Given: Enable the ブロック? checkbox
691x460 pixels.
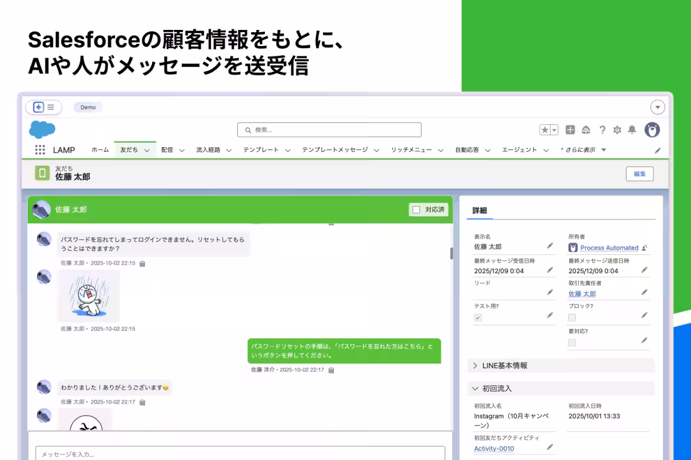Looking at the screenshot, I should coord(572,317).
